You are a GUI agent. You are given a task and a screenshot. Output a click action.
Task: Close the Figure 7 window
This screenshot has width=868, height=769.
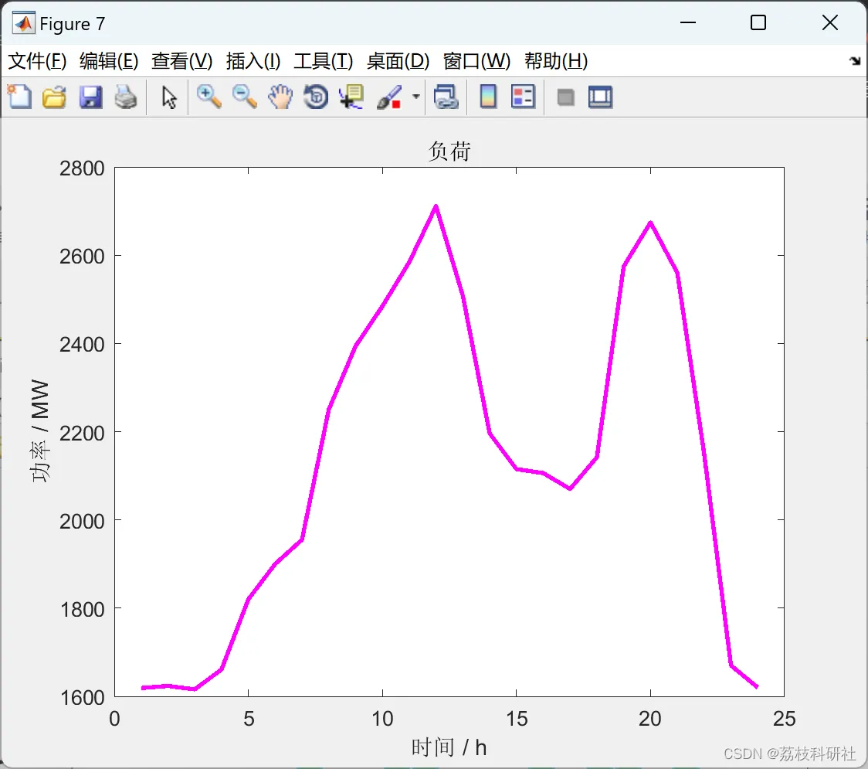pos(830,22)
